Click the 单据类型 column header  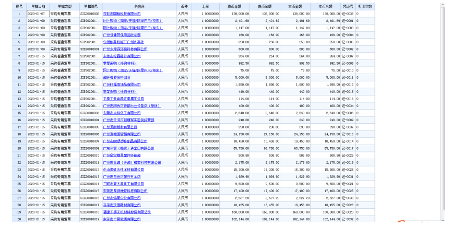pos(65,6)
